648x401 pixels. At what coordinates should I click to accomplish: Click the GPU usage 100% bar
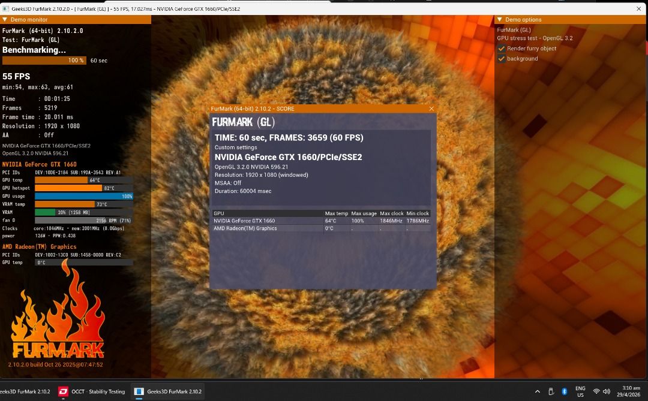click(x=84, y=196)
